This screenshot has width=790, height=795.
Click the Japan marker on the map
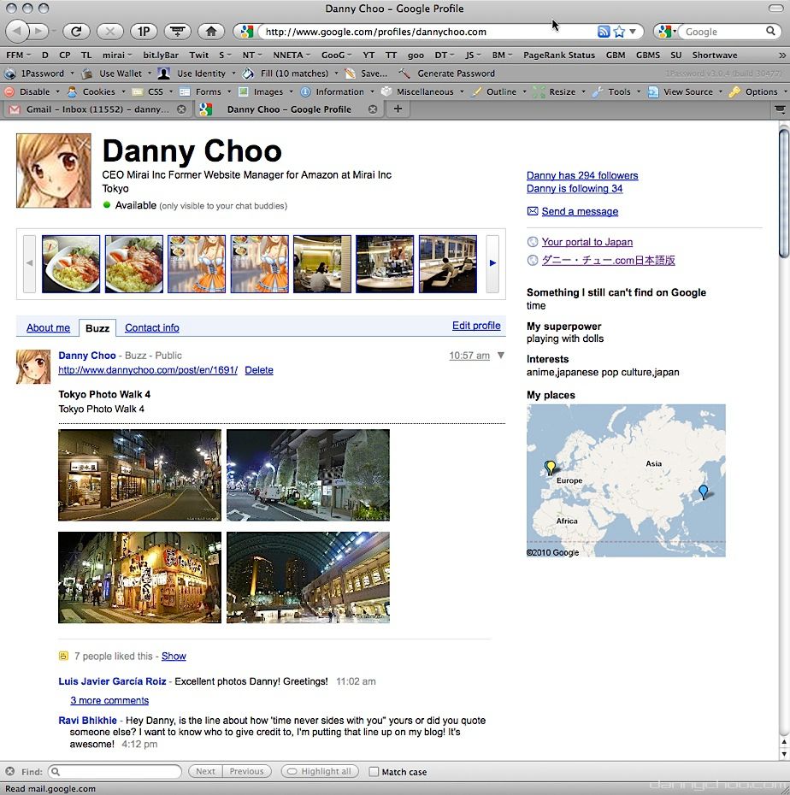[x=703, y=492]
